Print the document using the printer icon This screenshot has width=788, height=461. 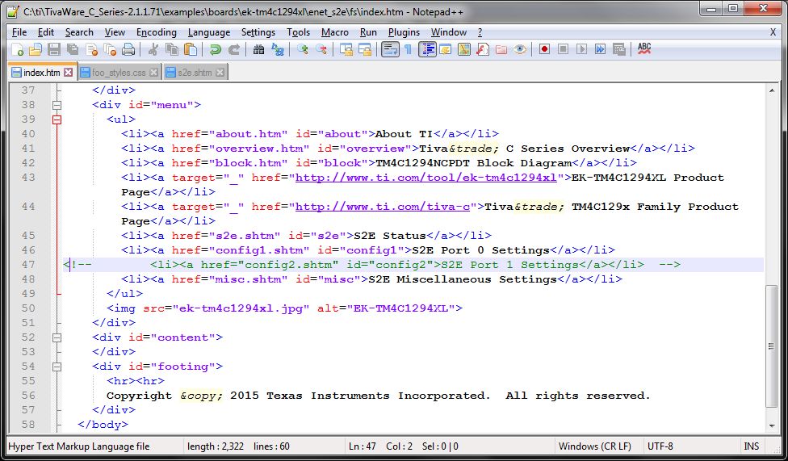128,49
